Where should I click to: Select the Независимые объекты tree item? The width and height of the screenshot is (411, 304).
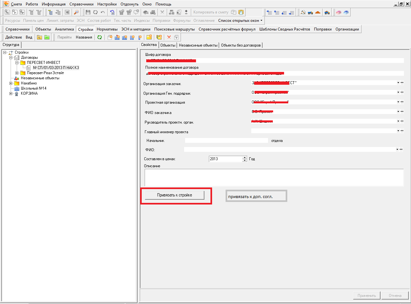tap(40, 78)
